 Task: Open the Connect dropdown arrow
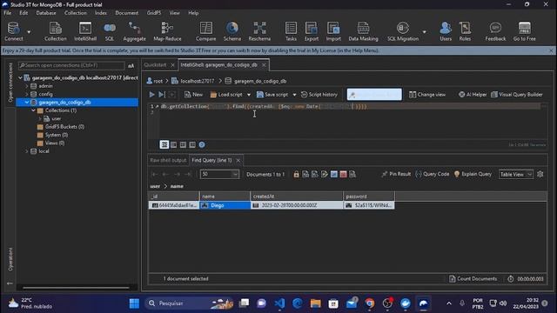29,32
